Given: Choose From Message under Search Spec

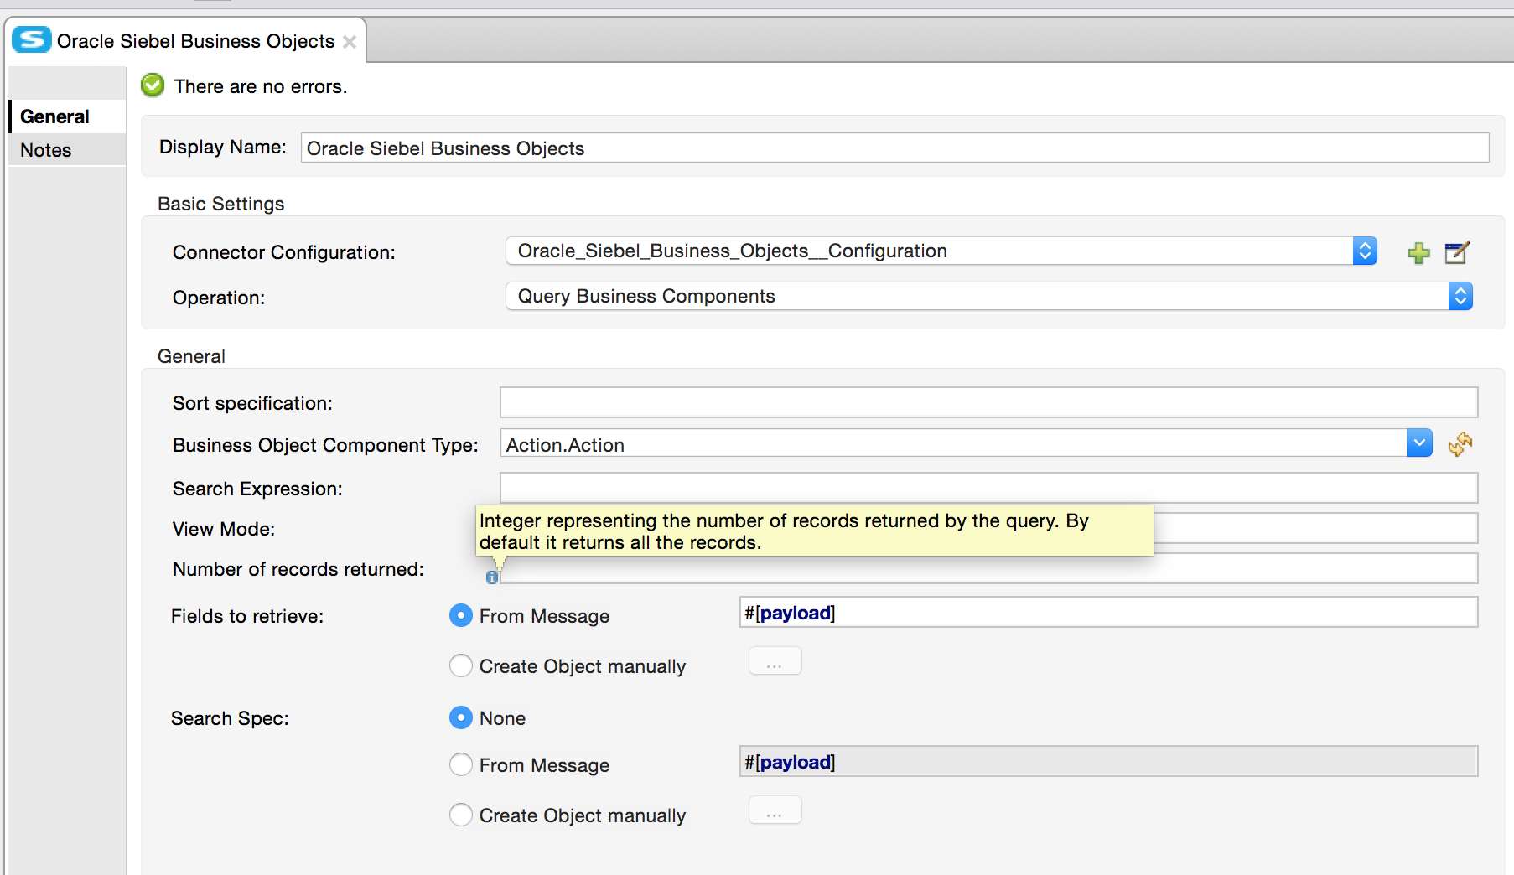Looking at the screenshot, I should pos(461,764).
